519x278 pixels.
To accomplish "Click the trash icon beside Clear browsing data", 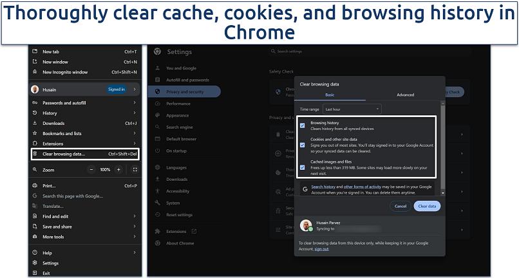I will [x=35, y=154].
